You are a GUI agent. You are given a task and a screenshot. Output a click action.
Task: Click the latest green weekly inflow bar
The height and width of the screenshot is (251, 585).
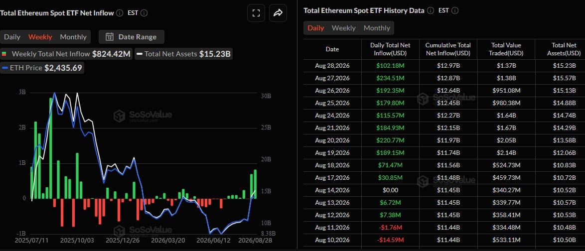coord(255,184)
